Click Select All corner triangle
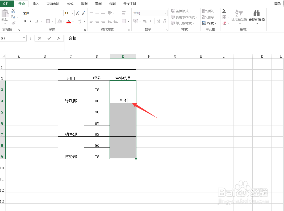The image size is (284, 211). (3, 56)
